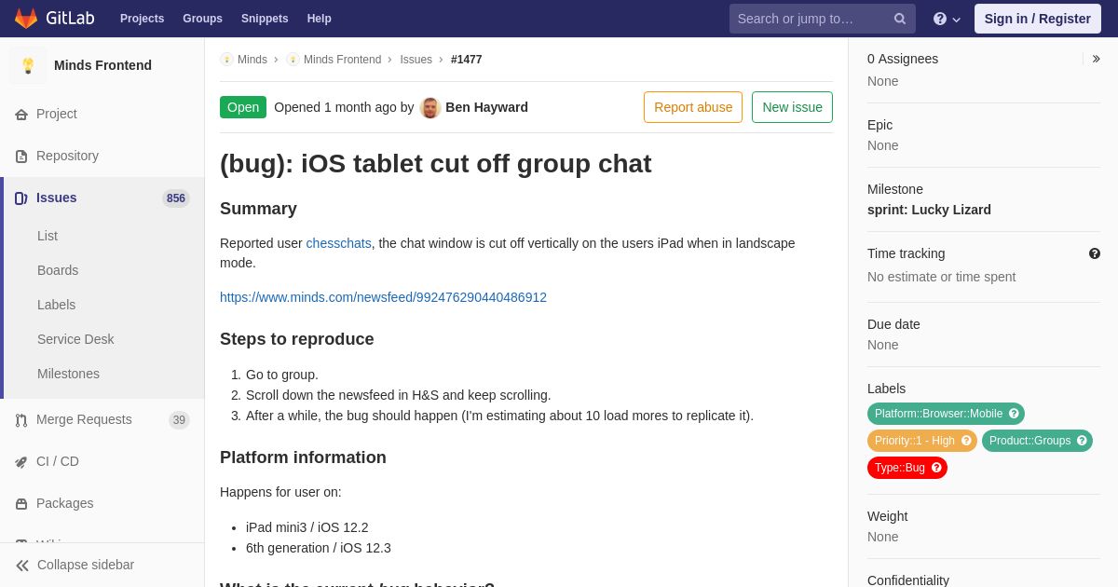
Task: Click 'iPad mini3 / iOS 12.2' text
Action: [307, 527]
